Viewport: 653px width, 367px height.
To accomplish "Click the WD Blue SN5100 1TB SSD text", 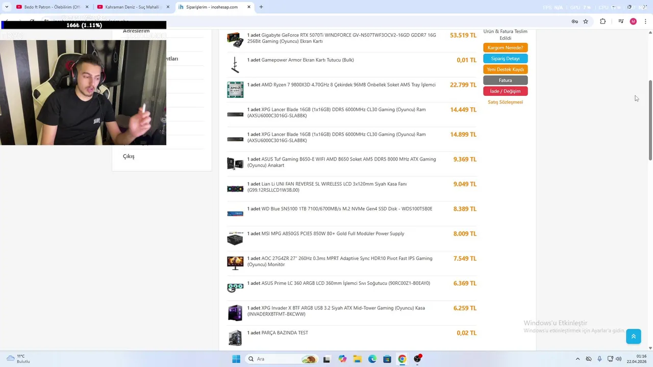I will pyautogui.click(x=340, y=209).
